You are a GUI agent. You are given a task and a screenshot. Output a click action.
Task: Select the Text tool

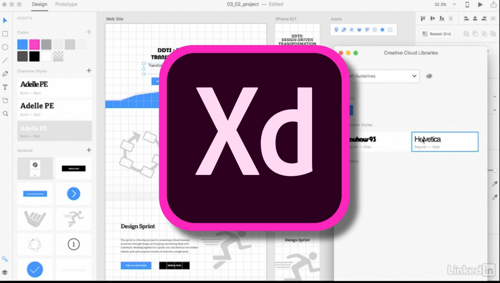pyautogui.click(x=5, y=87)
